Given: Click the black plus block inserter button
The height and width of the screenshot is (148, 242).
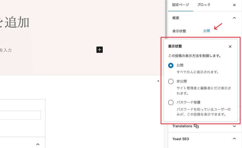Looking at the screenshot, I should pyautogui.click(x=100, y=50).
